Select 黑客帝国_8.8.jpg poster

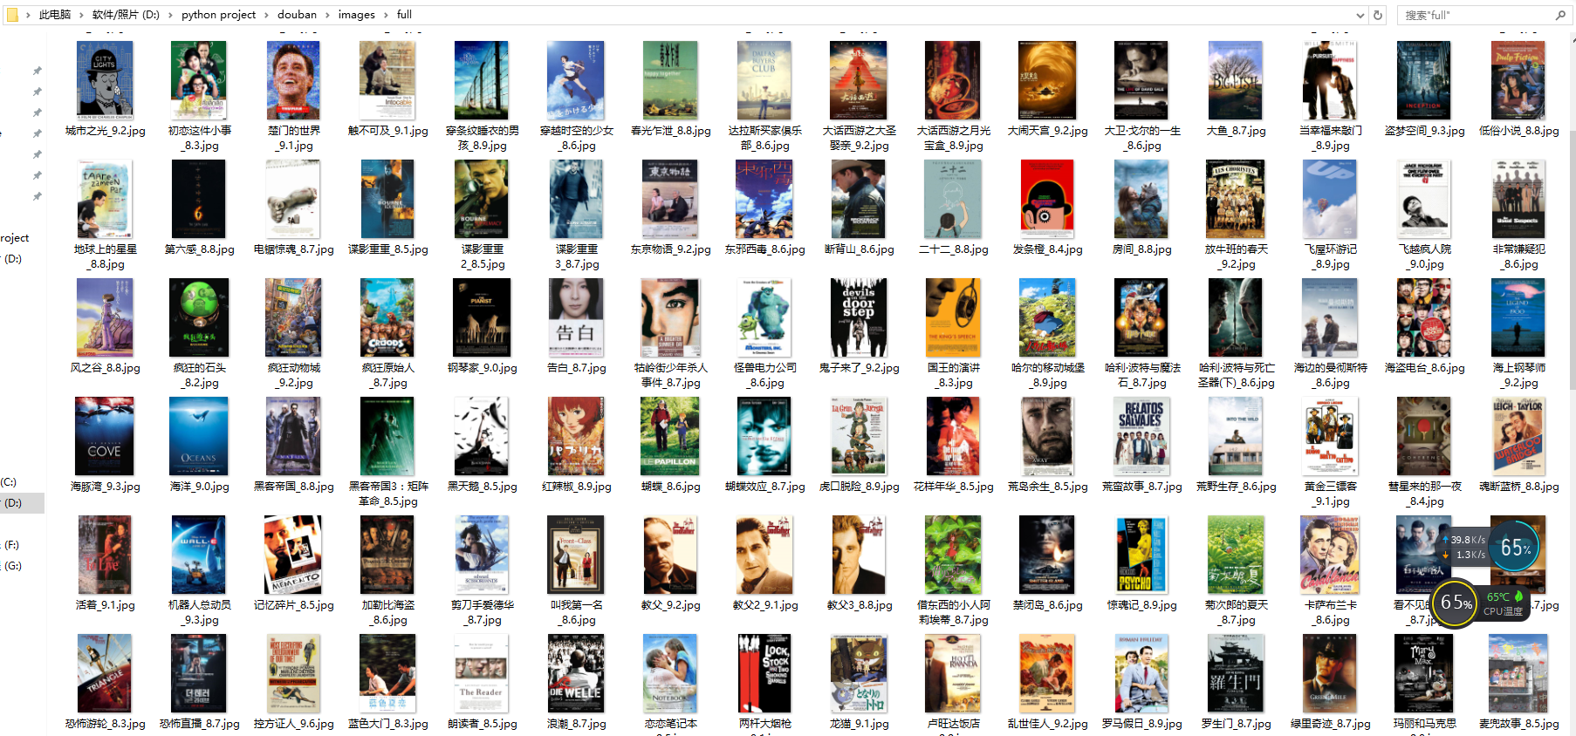(293, 436)
